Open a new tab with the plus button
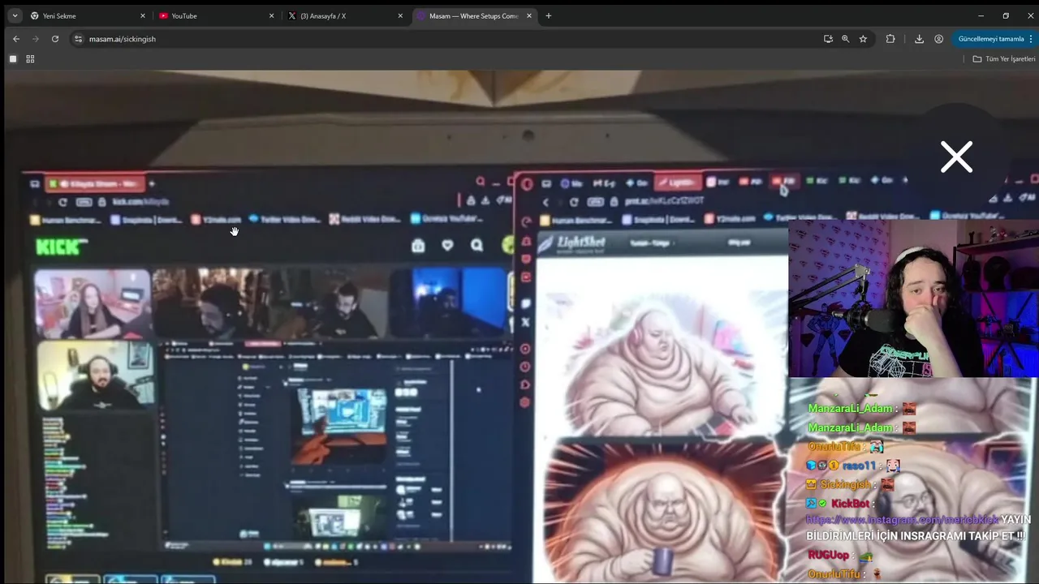This screenshot has width=1039, height=584. [x=549, y=15]
